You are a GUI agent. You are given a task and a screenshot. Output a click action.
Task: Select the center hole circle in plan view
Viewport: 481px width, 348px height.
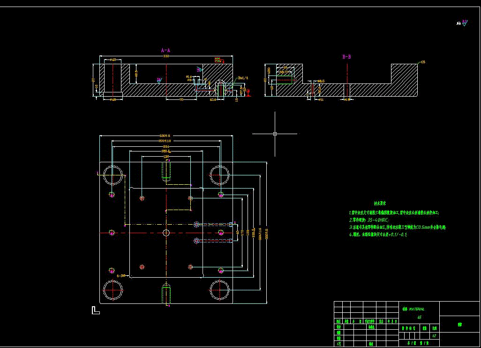click(166, 233)
